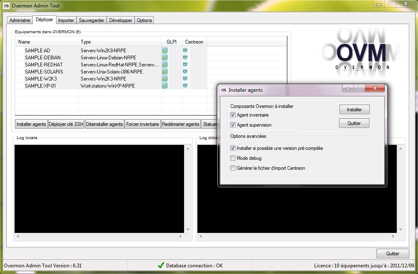The image size is (418, 274).
Task: Click the Forcer inventaire button
Action: tap(143, 124)
